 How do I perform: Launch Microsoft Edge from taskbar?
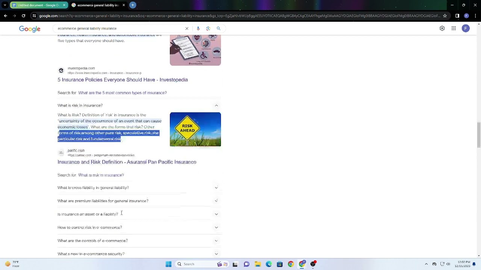pyautogui.click(x=269, y=264)
